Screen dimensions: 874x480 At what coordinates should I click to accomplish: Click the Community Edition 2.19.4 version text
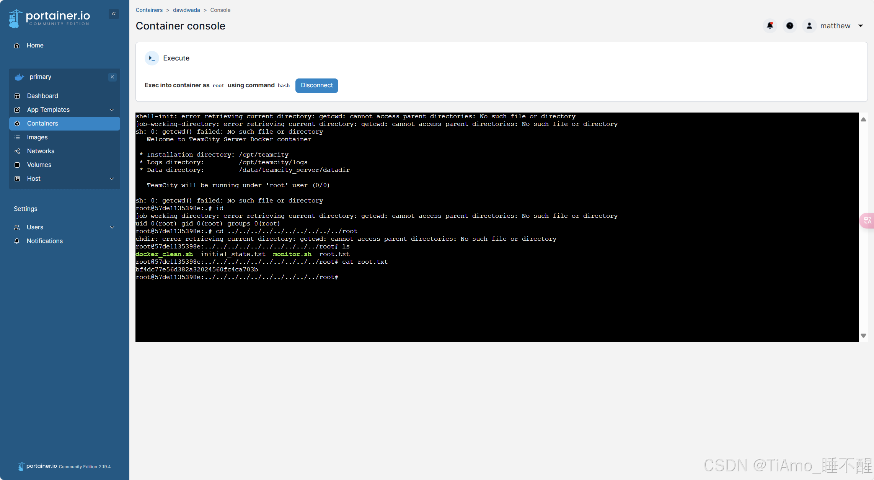85,467
